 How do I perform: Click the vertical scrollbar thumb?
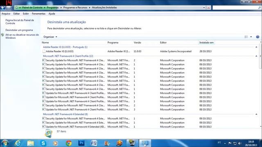[x=260, y=56]
